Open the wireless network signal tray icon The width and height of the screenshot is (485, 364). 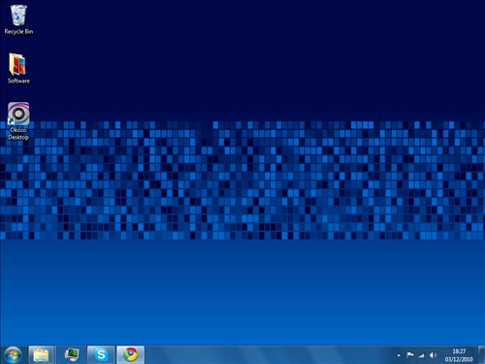[x=421, y=355]
